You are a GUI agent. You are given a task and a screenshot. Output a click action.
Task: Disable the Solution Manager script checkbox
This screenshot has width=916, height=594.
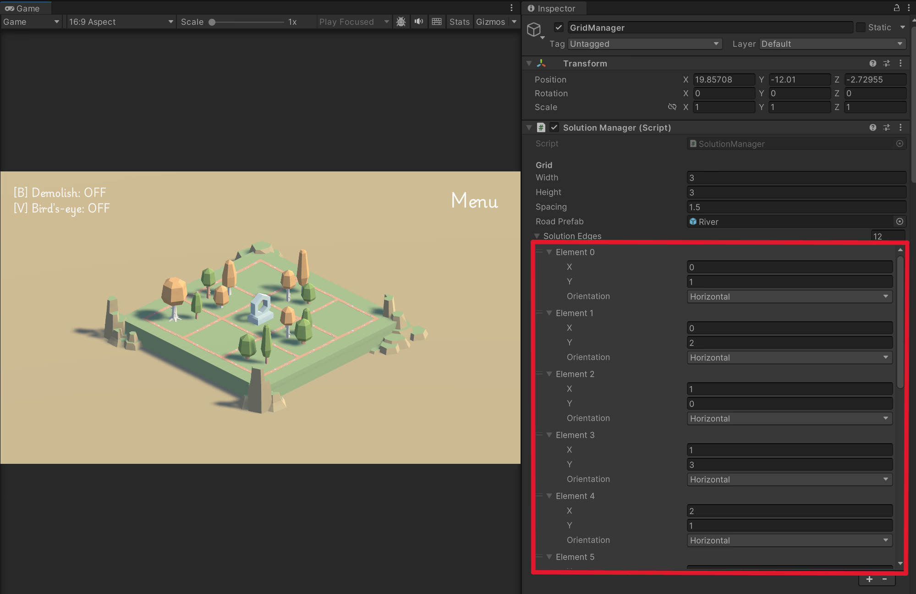click(x=554, y=127)
